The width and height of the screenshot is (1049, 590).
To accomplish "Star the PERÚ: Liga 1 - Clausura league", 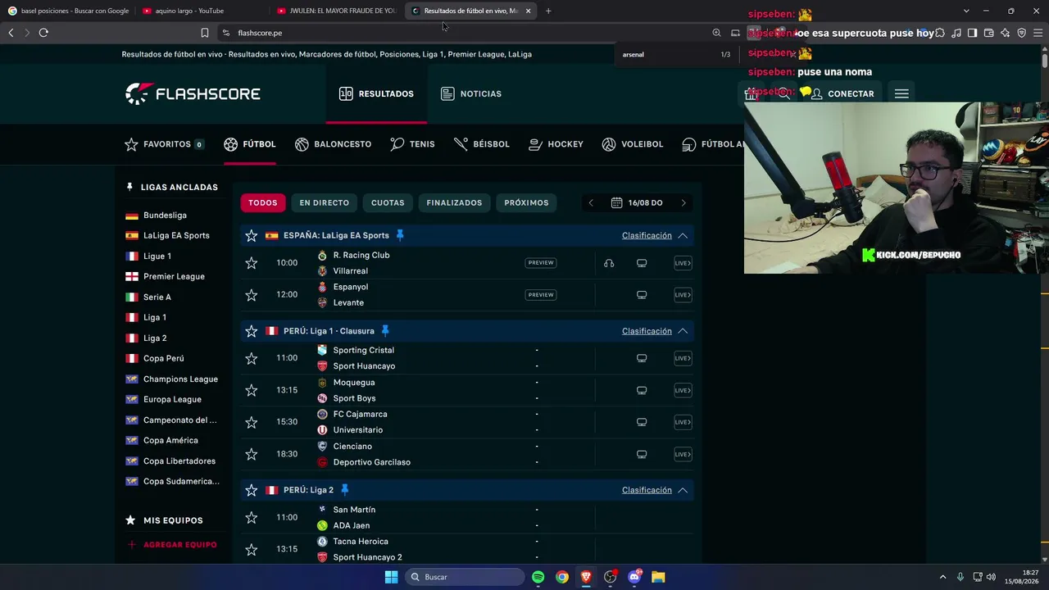I will pyautogui.click(x=252, y=331).
